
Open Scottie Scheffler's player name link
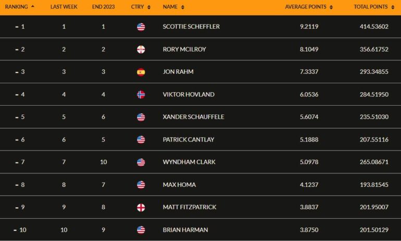[191, 27]
